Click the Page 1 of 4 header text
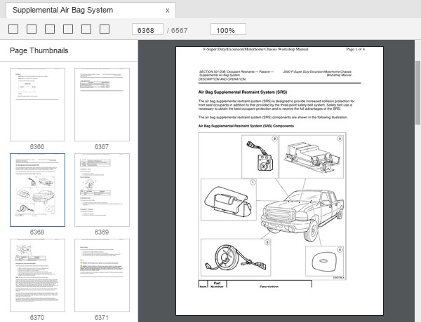This screenshot has height=322, width=421. (355, 49)
